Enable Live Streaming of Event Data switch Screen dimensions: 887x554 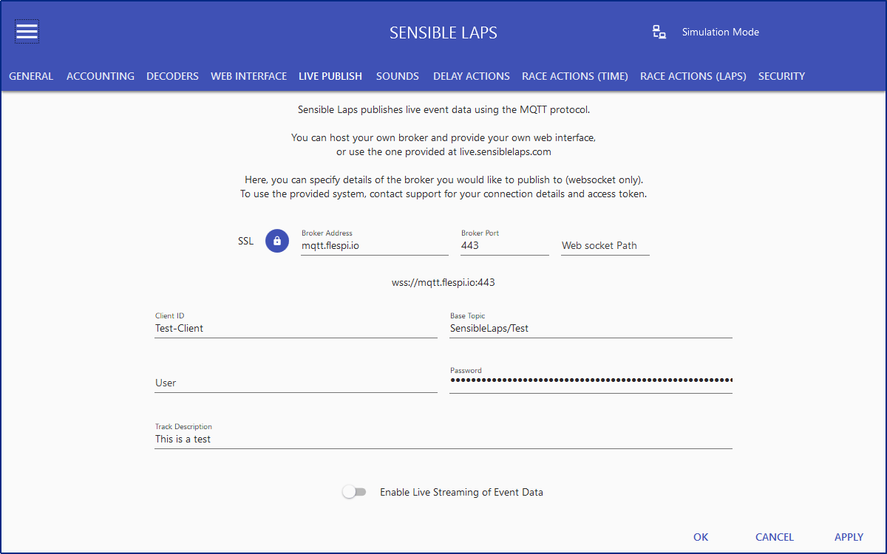(x=354, y=492)
